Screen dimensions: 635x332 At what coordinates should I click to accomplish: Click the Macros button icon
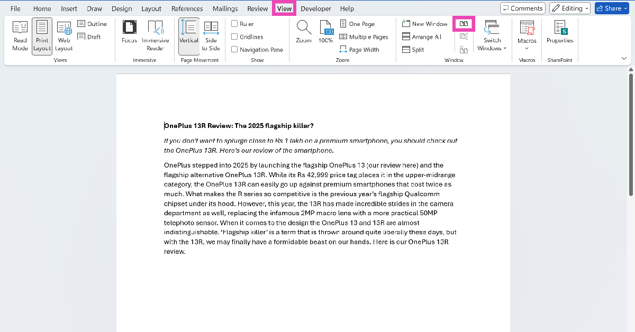pos(527,29)
